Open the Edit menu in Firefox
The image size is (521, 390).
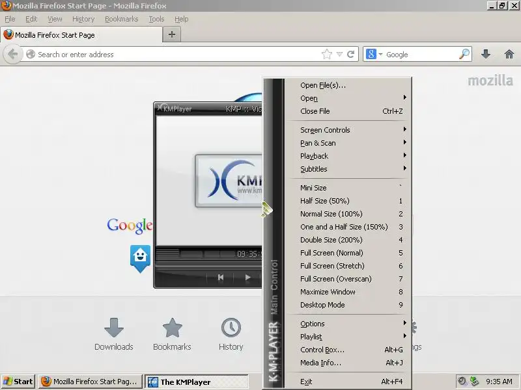[x=31, y=19]
